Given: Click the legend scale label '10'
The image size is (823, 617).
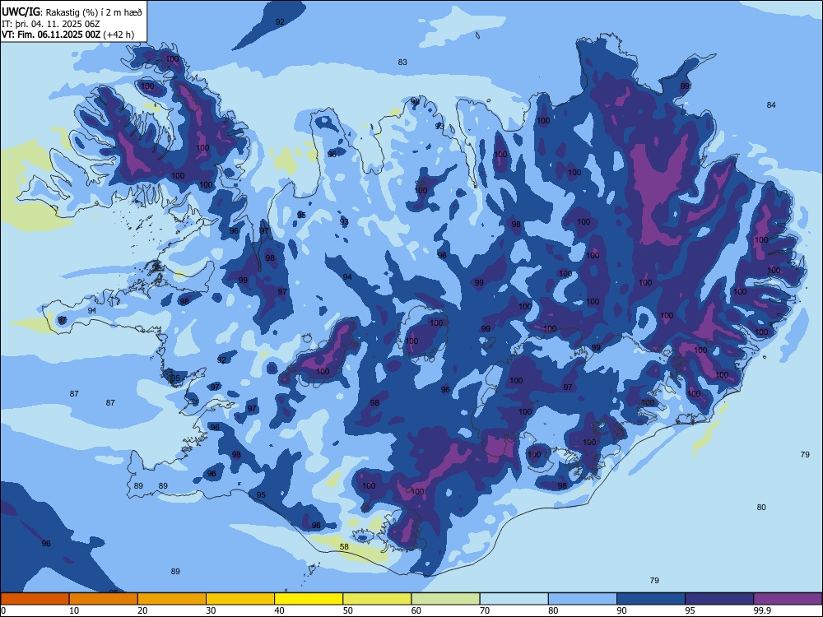Looking at the screenshot, I should click(x=74, y=610).
